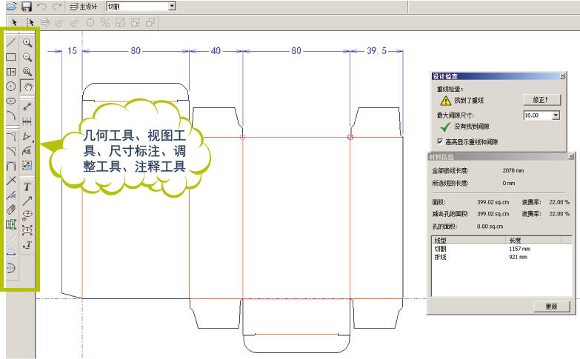Click the Zoom In magnifier tool
Viewport: 580px width, 359px height.
pyautogui.click(x=27, y=43)
